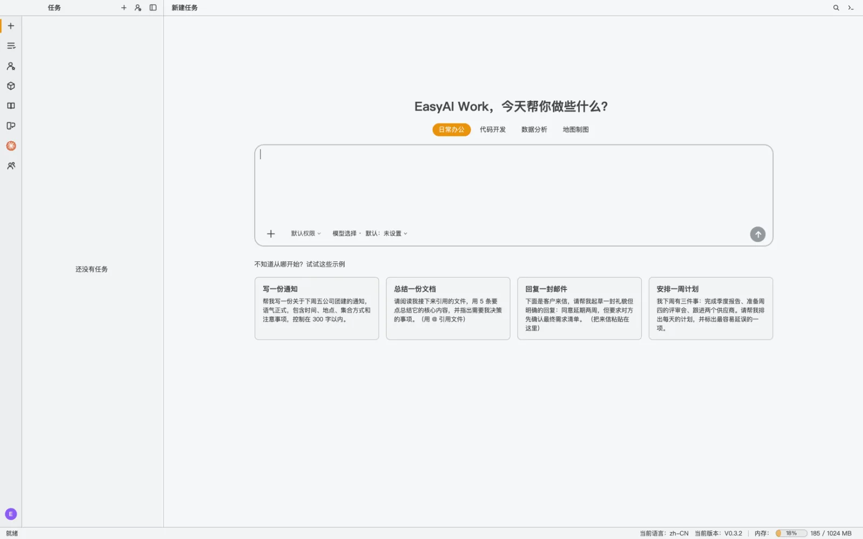Click the 还没有任务 empty-state text

(92, 269)
